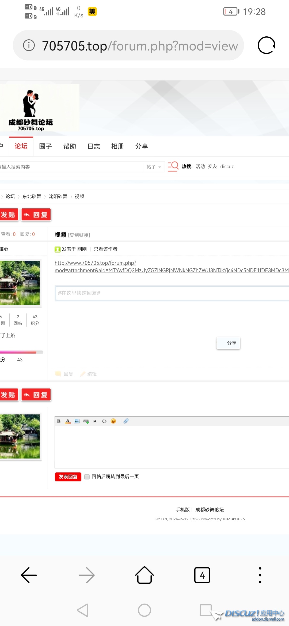Tap browser home icon
The height and width of the screenshot is (626, 289).
point(144,575)
